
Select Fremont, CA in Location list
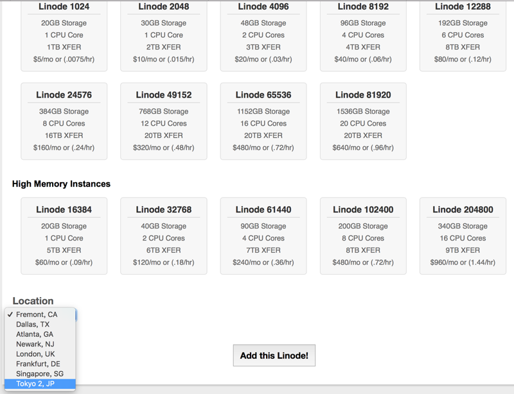coord(40,314)
